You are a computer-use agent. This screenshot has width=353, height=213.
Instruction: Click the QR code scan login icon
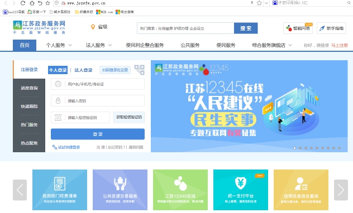pos(139,70)
